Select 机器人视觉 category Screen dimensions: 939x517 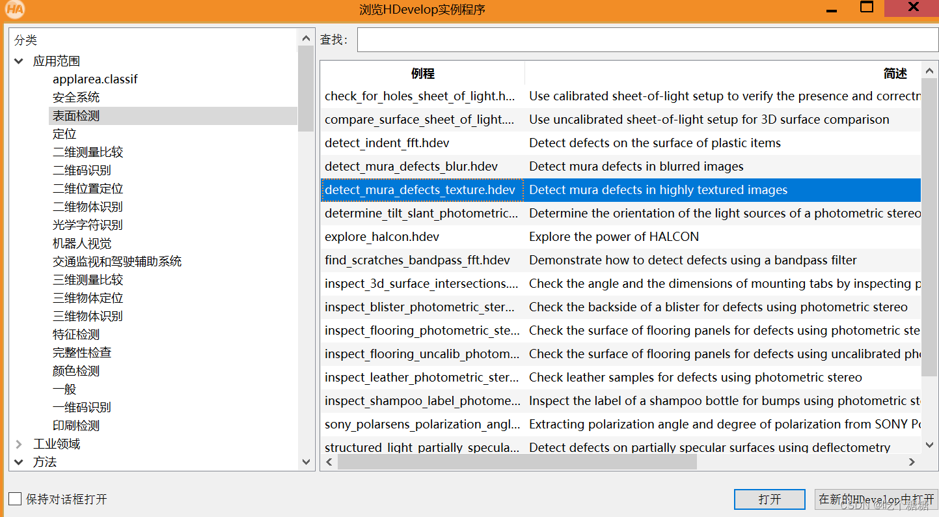82,244
